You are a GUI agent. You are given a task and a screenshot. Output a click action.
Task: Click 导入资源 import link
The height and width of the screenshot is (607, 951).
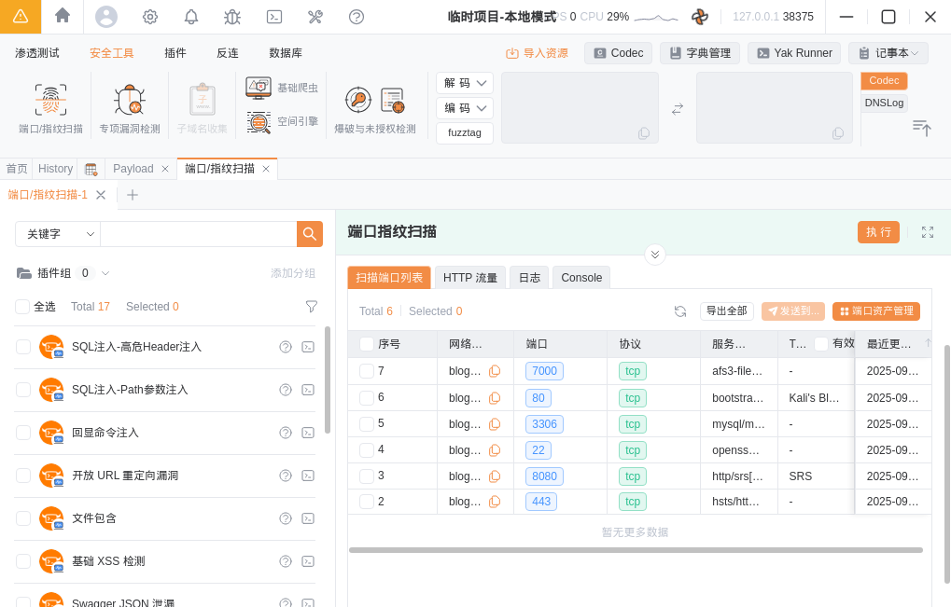pos(538,53)
